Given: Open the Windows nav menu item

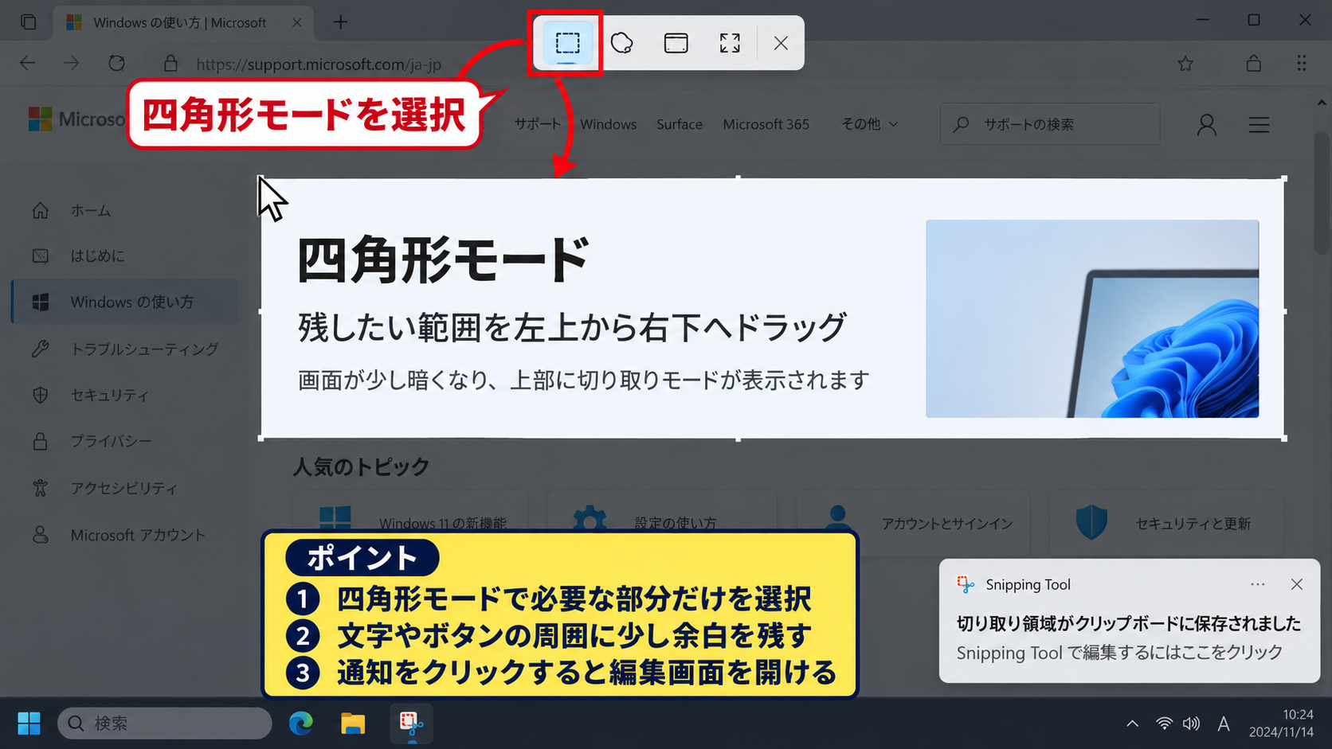Looking at the screenshot, I should click(x=608, y=124).
